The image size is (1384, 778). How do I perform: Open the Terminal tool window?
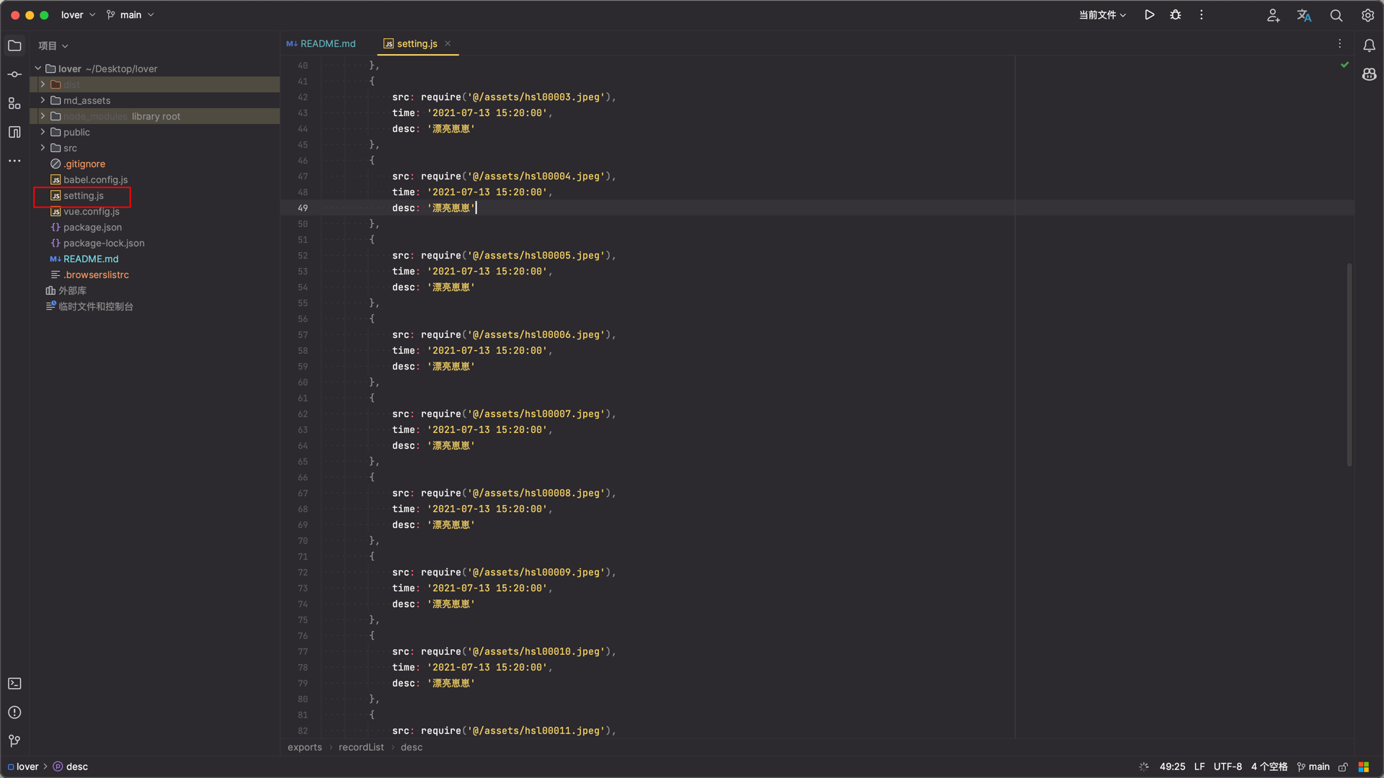14,684
